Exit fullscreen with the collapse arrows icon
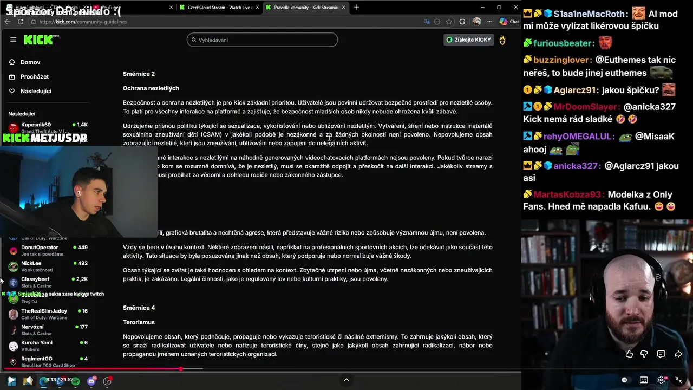This screenshot has width=693, height=390. 678,380
